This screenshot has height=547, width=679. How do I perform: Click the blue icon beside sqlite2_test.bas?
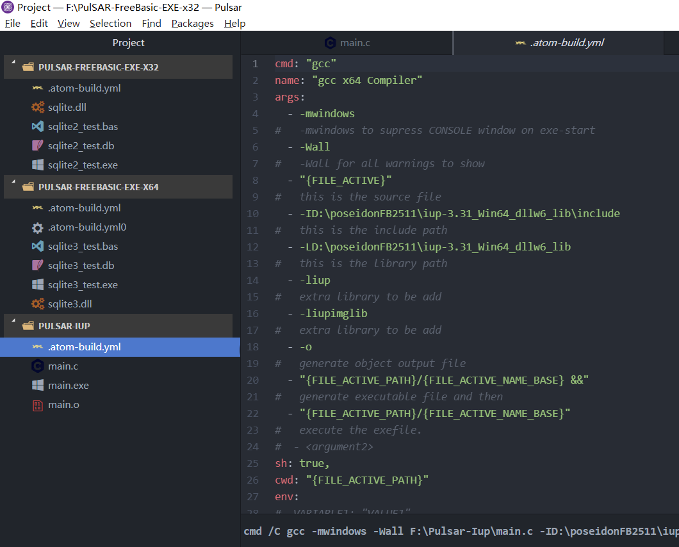point(38,126)
